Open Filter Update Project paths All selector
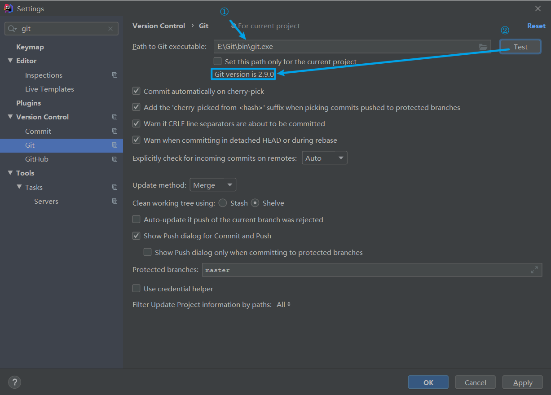This screenshot has height=395, width=551. click(284, 304)
